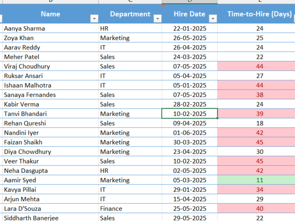295x221 pixels.
Task: Click the Diya Chowdhury name cell
Action: (50, 152)
